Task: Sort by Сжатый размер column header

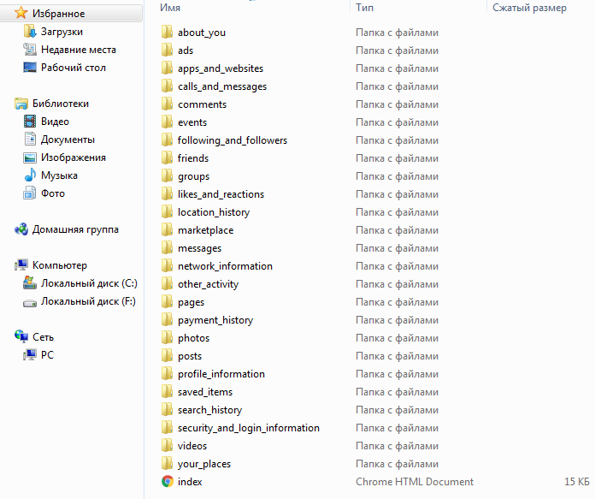Action: 529,8
